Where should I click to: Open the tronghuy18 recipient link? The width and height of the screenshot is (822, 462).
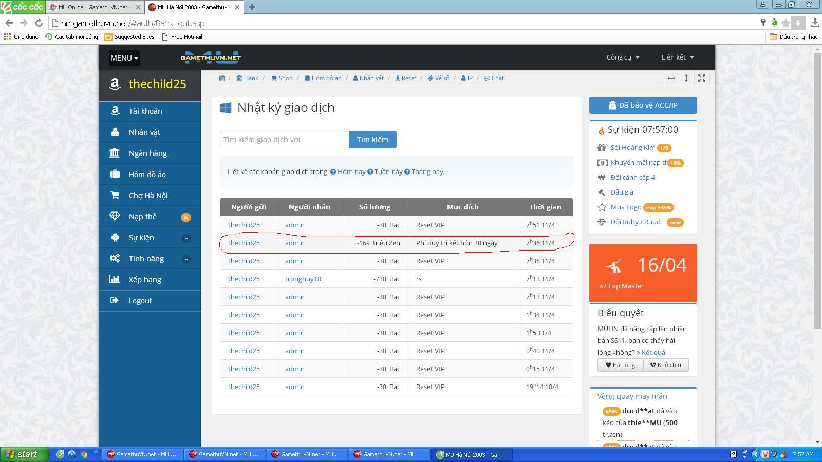303,279
